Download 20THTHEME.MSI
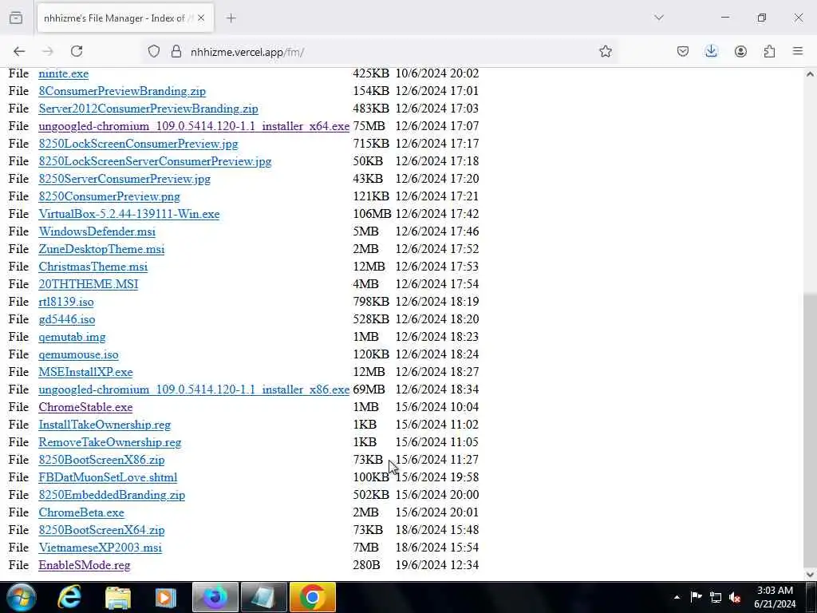 (x=89, y=284)
